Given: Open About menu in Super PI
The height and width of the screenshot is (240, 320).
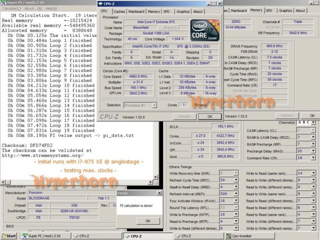Looking at the screenshot, I should [33, 9].
